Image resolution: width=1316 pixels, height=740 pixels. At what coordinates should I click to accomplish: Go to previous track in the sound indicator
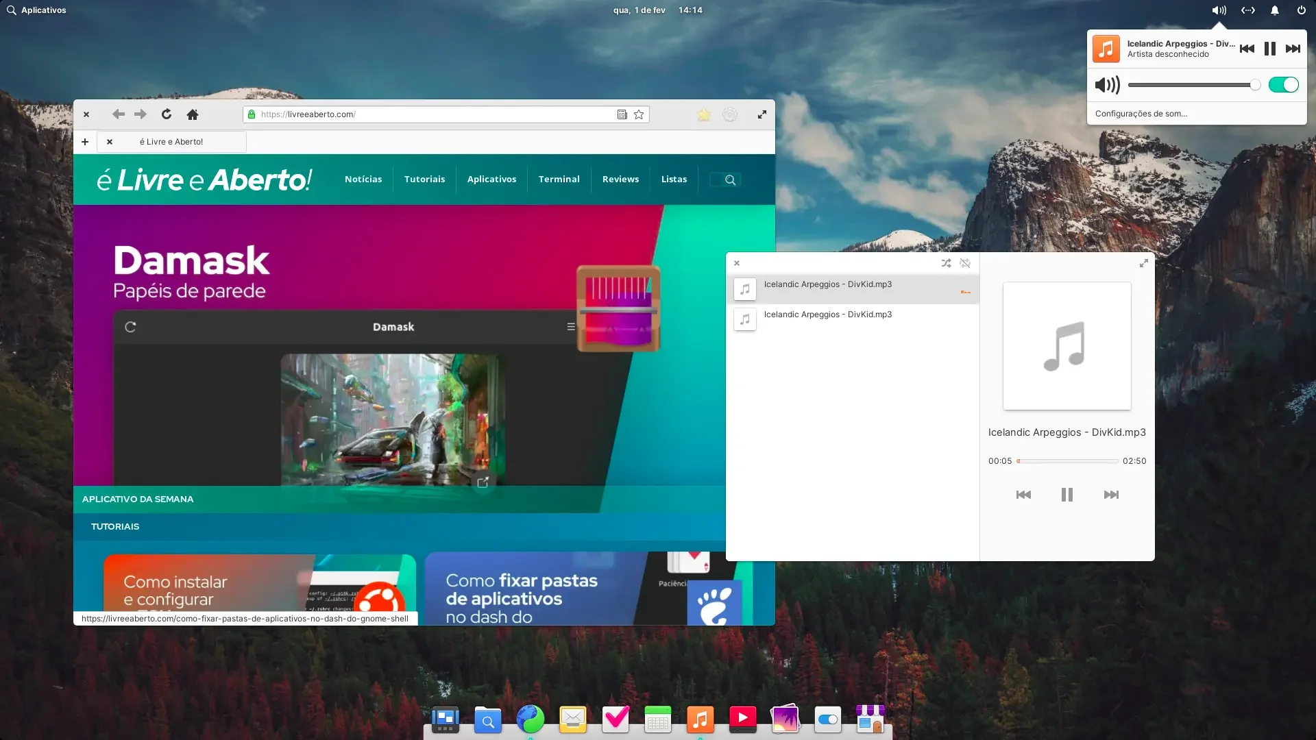click(x=1247, y=49)
